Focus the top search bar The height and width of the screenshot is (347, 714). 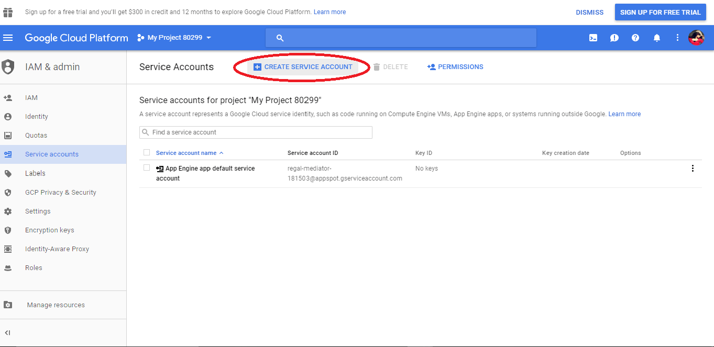[x=401, y=38]
